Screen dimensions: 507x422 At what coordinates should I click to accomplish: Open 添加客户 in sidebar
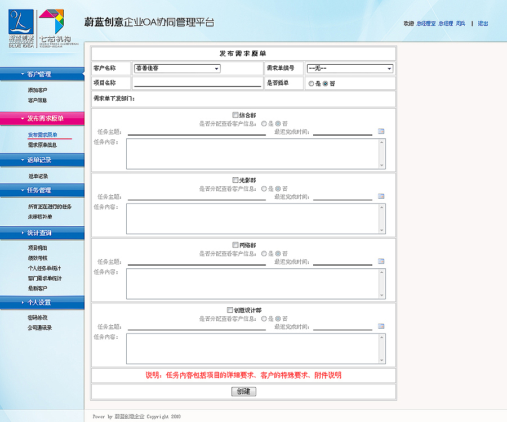(38, 90)
